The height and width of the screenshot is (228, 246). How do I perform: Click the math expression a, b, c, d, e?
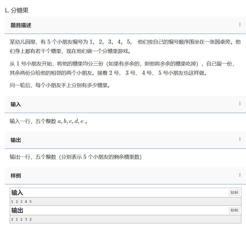[x=71, y=121]
